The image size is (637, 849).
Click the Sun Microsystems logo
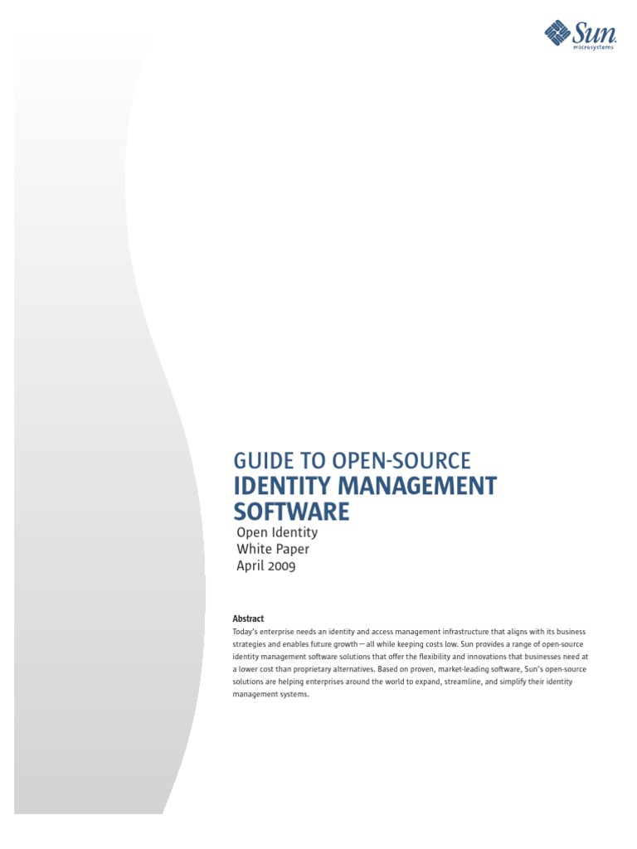[x=580, y=35]
